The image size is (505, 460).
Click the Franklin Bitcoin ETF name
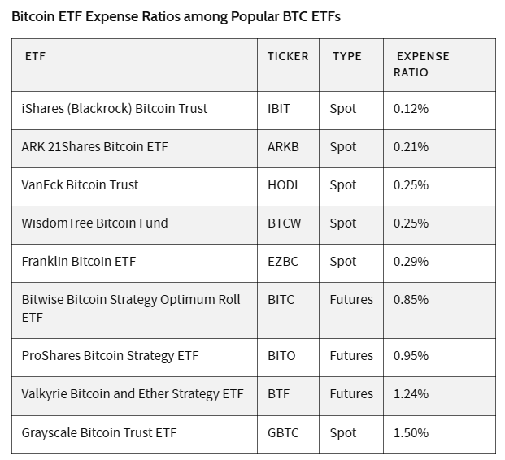click(79, 262)
